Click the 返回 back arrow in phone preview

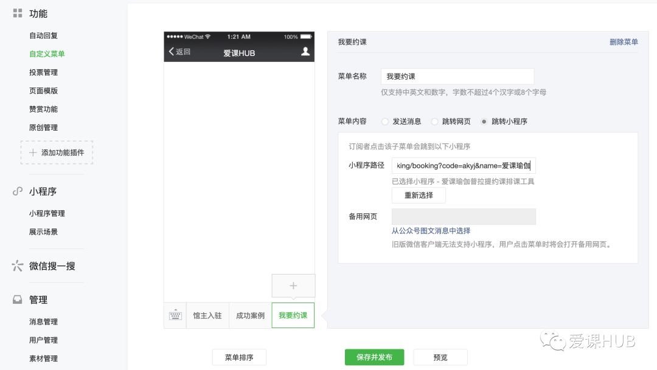click(175, 53)
